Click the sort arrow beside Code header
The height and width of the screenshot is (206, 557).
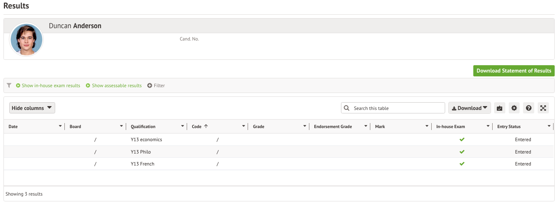pyautogui.click(x=206, y=127)
